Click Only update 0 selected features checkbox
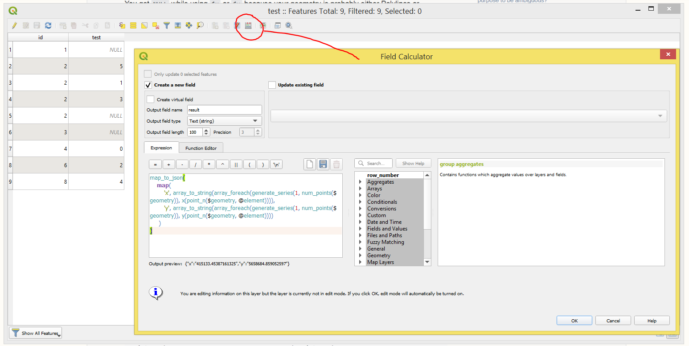The height and width of the screenshot is (346, 689). coord(148,74)
